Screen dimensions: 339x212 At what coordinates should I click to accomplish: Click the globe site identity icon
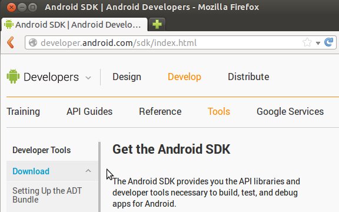coord(33,42)
